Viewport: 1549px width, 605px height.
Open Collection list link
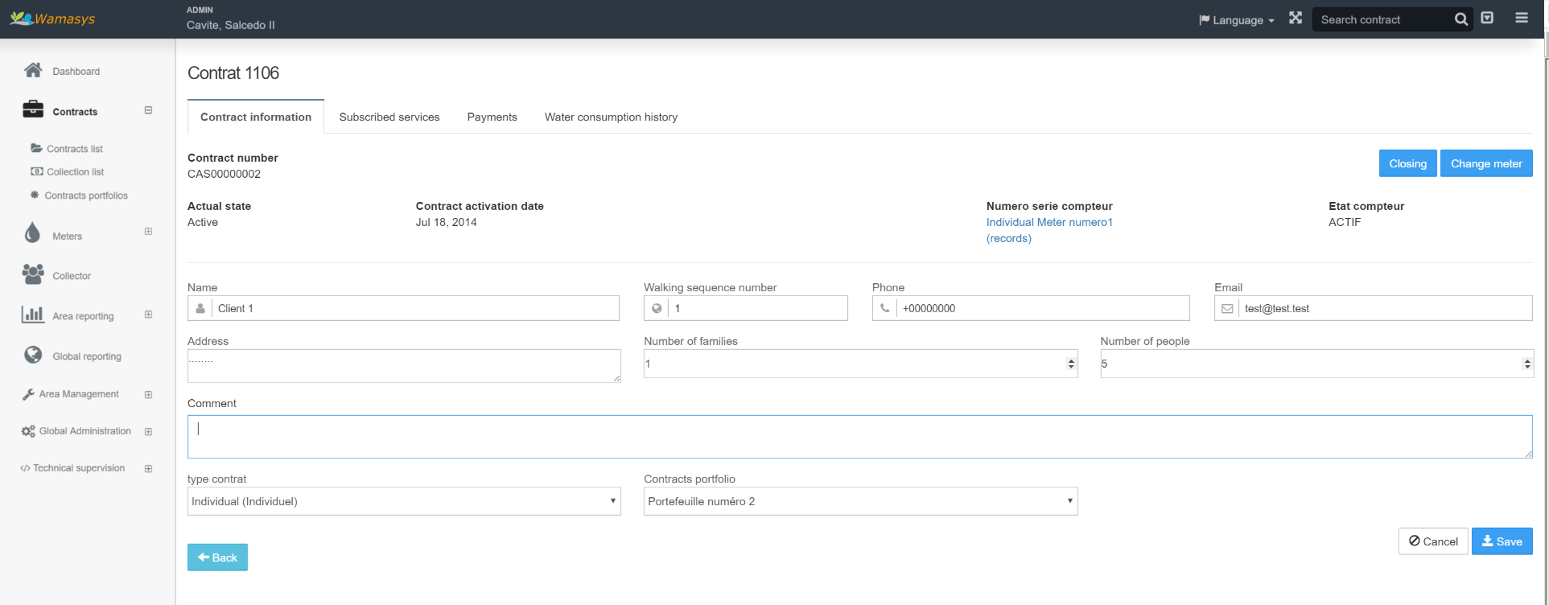tap(76, 172)
